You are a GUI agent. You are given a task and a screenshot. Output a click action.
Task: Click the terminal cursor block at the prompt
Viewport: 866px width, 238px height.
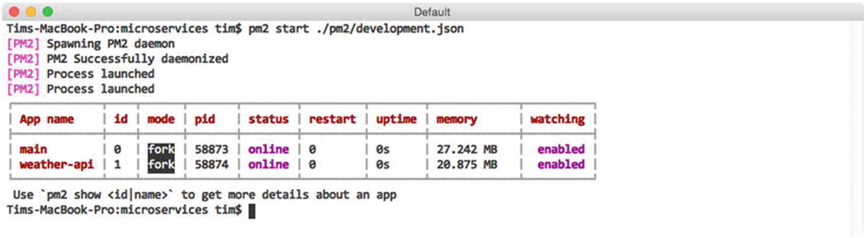tap(252, 211)
